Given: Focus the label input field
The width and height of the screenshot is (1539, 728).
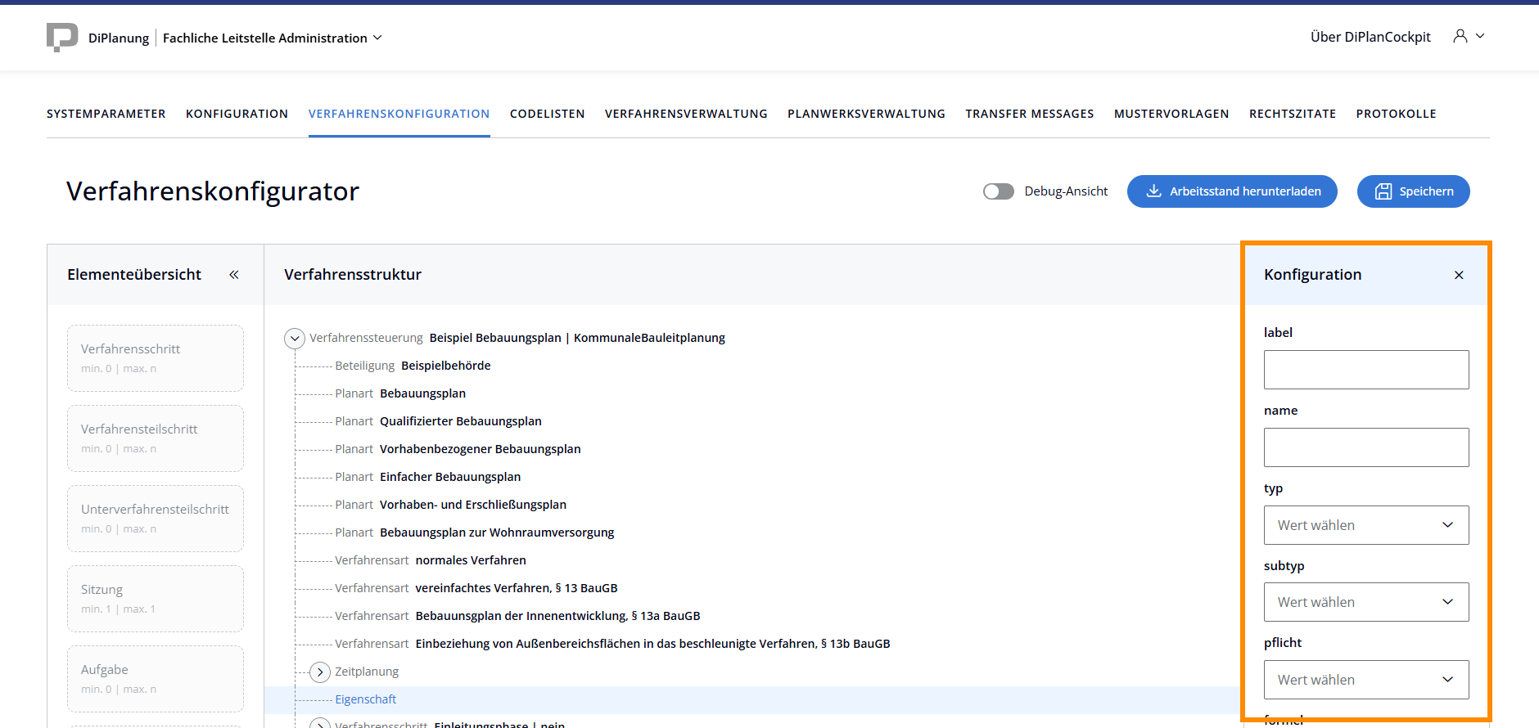Looking at the screenshot, I should pyautogui.click(x=1366, y=370).
